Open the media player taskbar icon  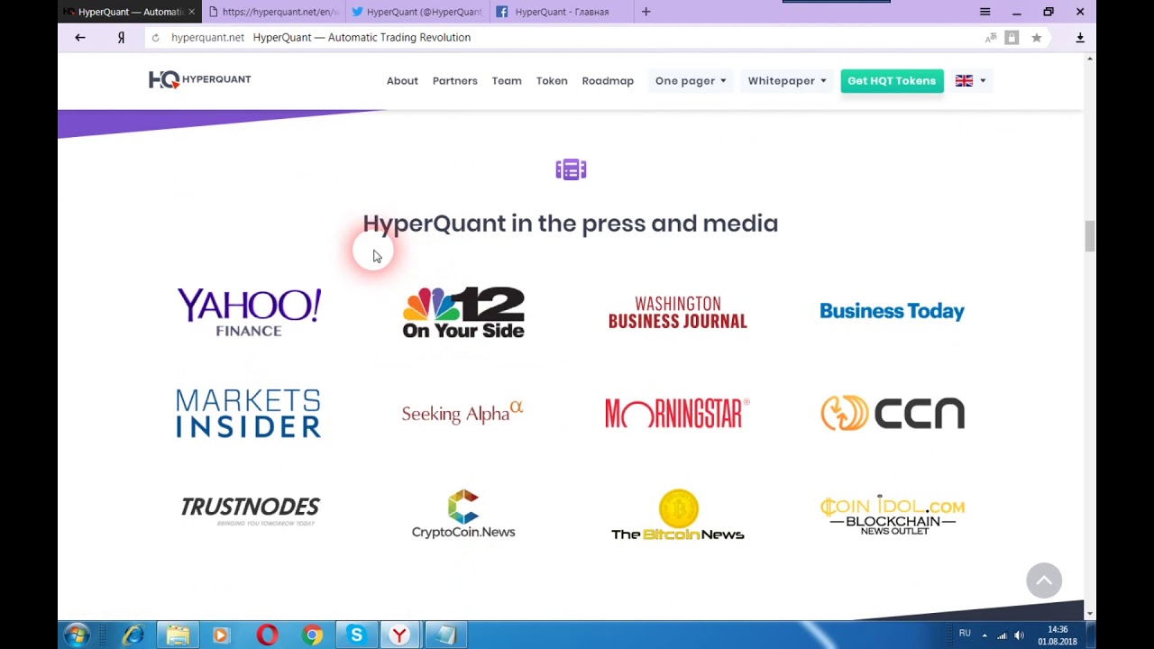tap(222, 635)
